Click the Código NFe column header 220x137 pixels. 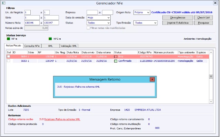pos(145,52)
